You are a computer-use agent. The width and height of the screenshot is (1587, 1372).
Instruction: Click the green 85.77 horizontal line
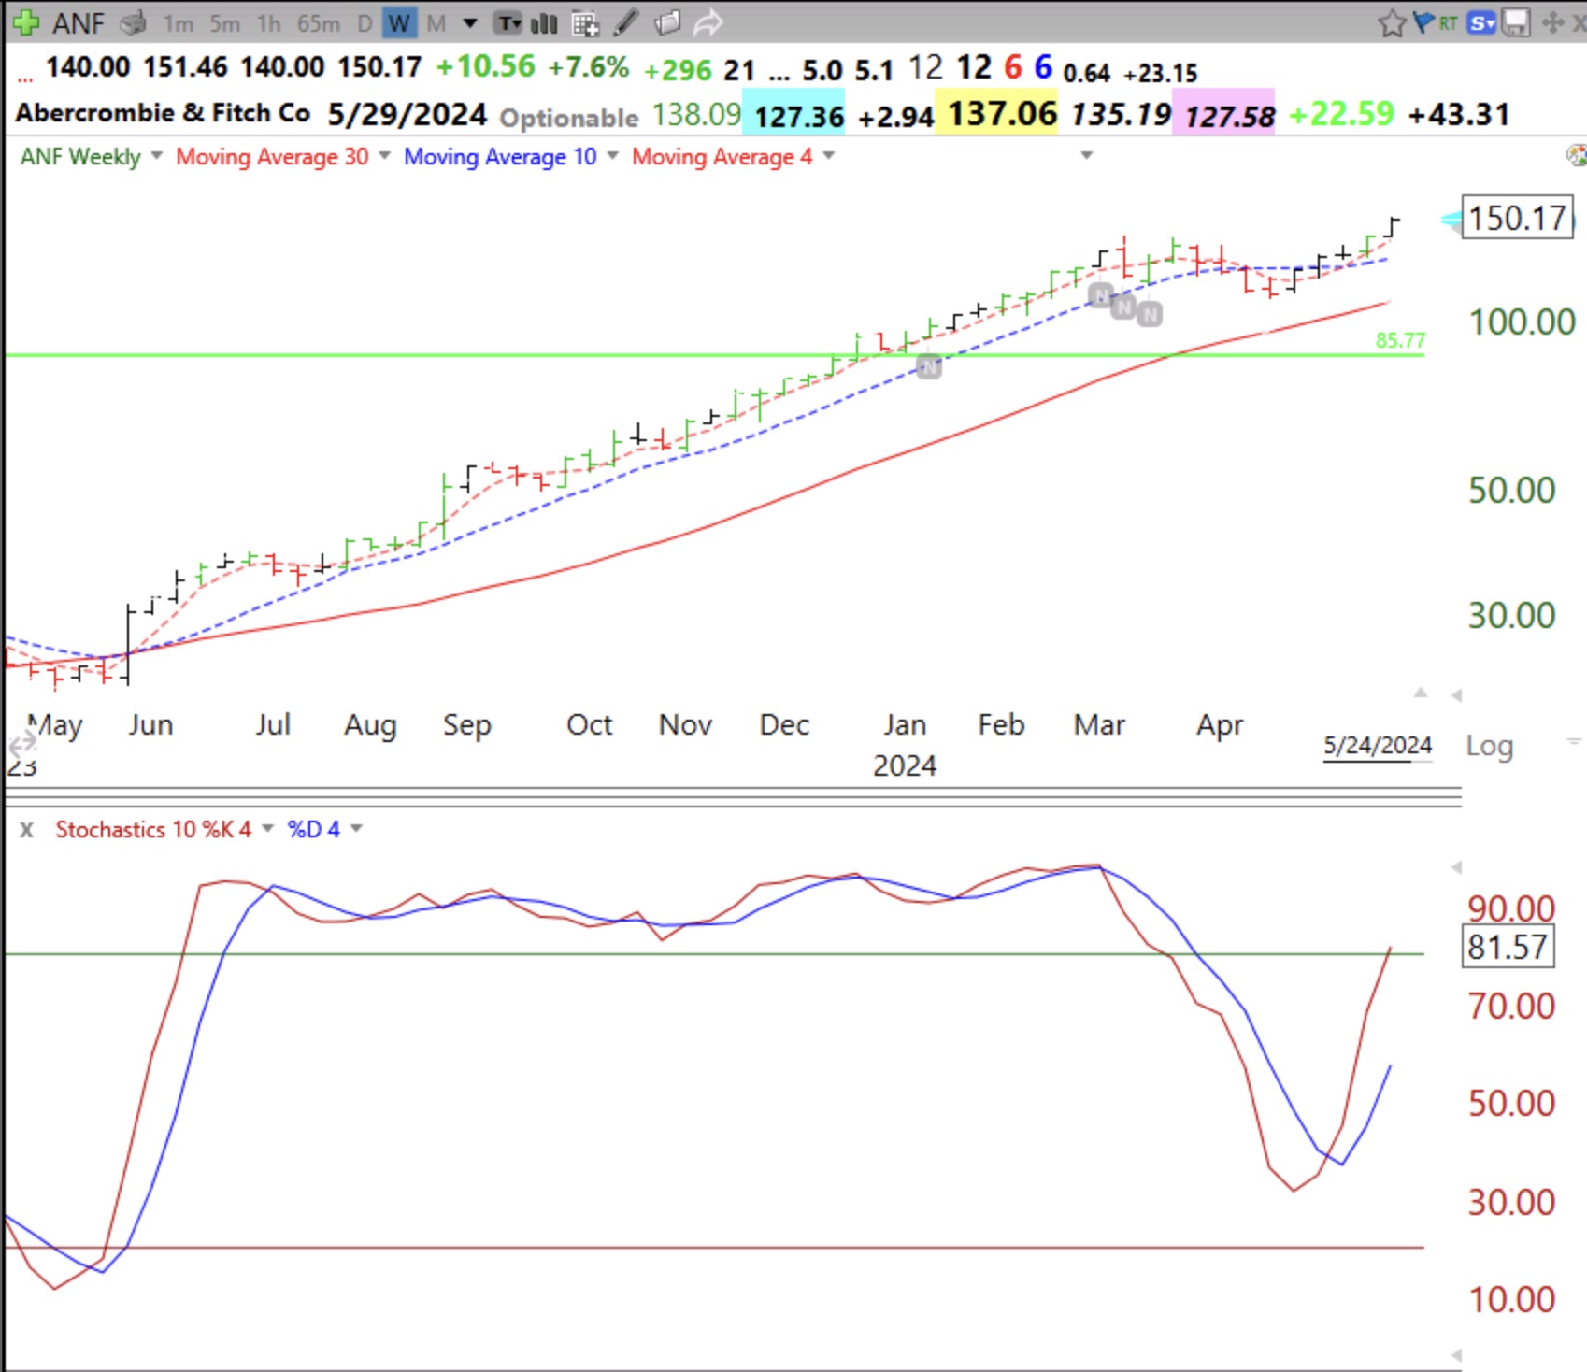654,356
